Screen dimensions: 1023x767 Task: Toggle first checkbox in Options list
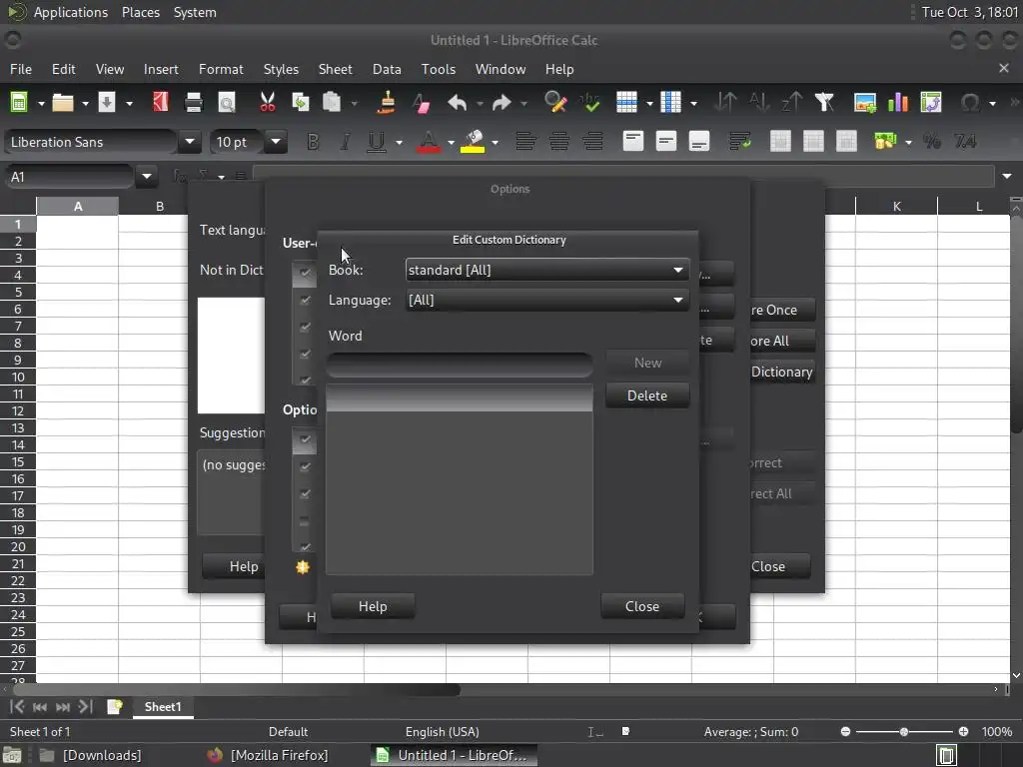coord(305,439)
